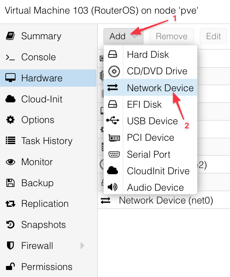Click the Summary book icon
The image size is (230, 277).
10,36
